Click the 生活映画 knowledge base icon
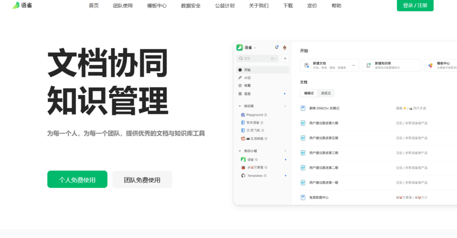Screen dimensions: 457x238 (x=243, y=138)
